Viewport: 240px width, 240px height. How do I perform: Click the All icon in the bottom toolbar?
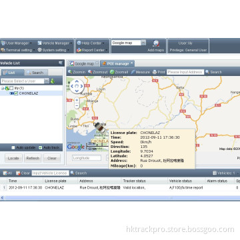pos(7,173)
